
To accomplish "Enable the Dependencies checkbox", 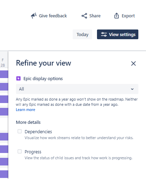I will pyautogui.click(x=19, y=131).
